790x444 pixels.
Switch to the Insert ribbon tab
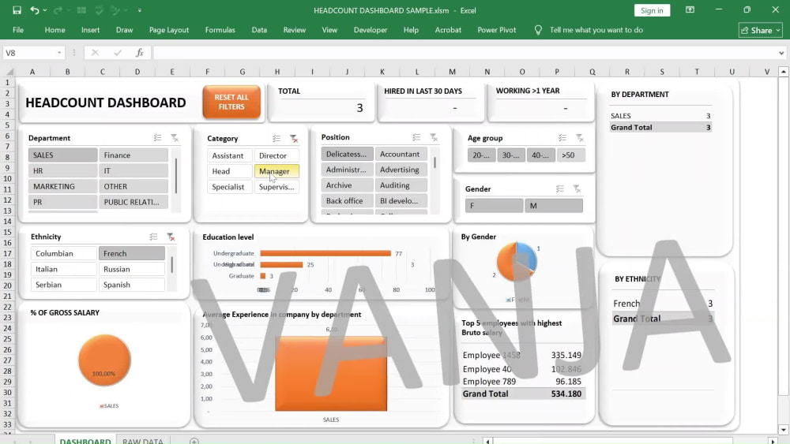point(90,30)
